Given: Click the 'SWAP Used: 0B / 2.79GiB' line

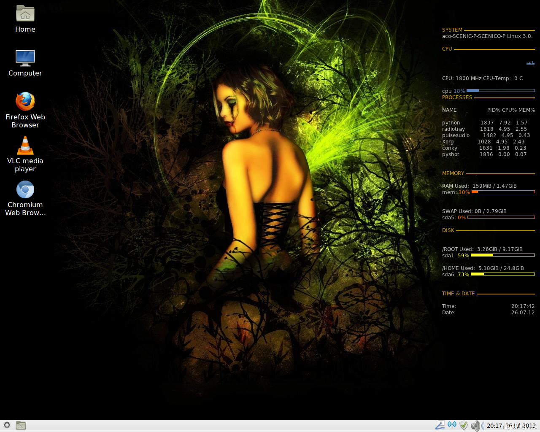Looking at the screenshot, I should 474,211.
